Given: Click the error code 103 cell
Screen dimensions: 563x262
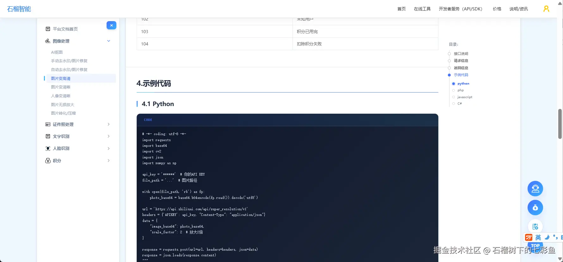Looking at the screenshot, I should (214, 32).
